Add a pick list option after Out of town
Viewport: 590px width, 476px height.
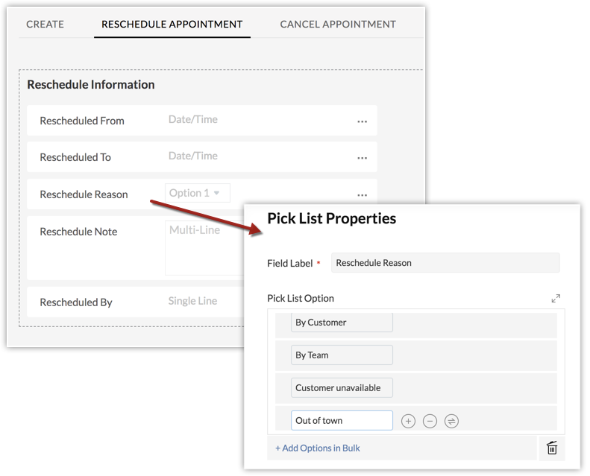[x=408, y=421]
